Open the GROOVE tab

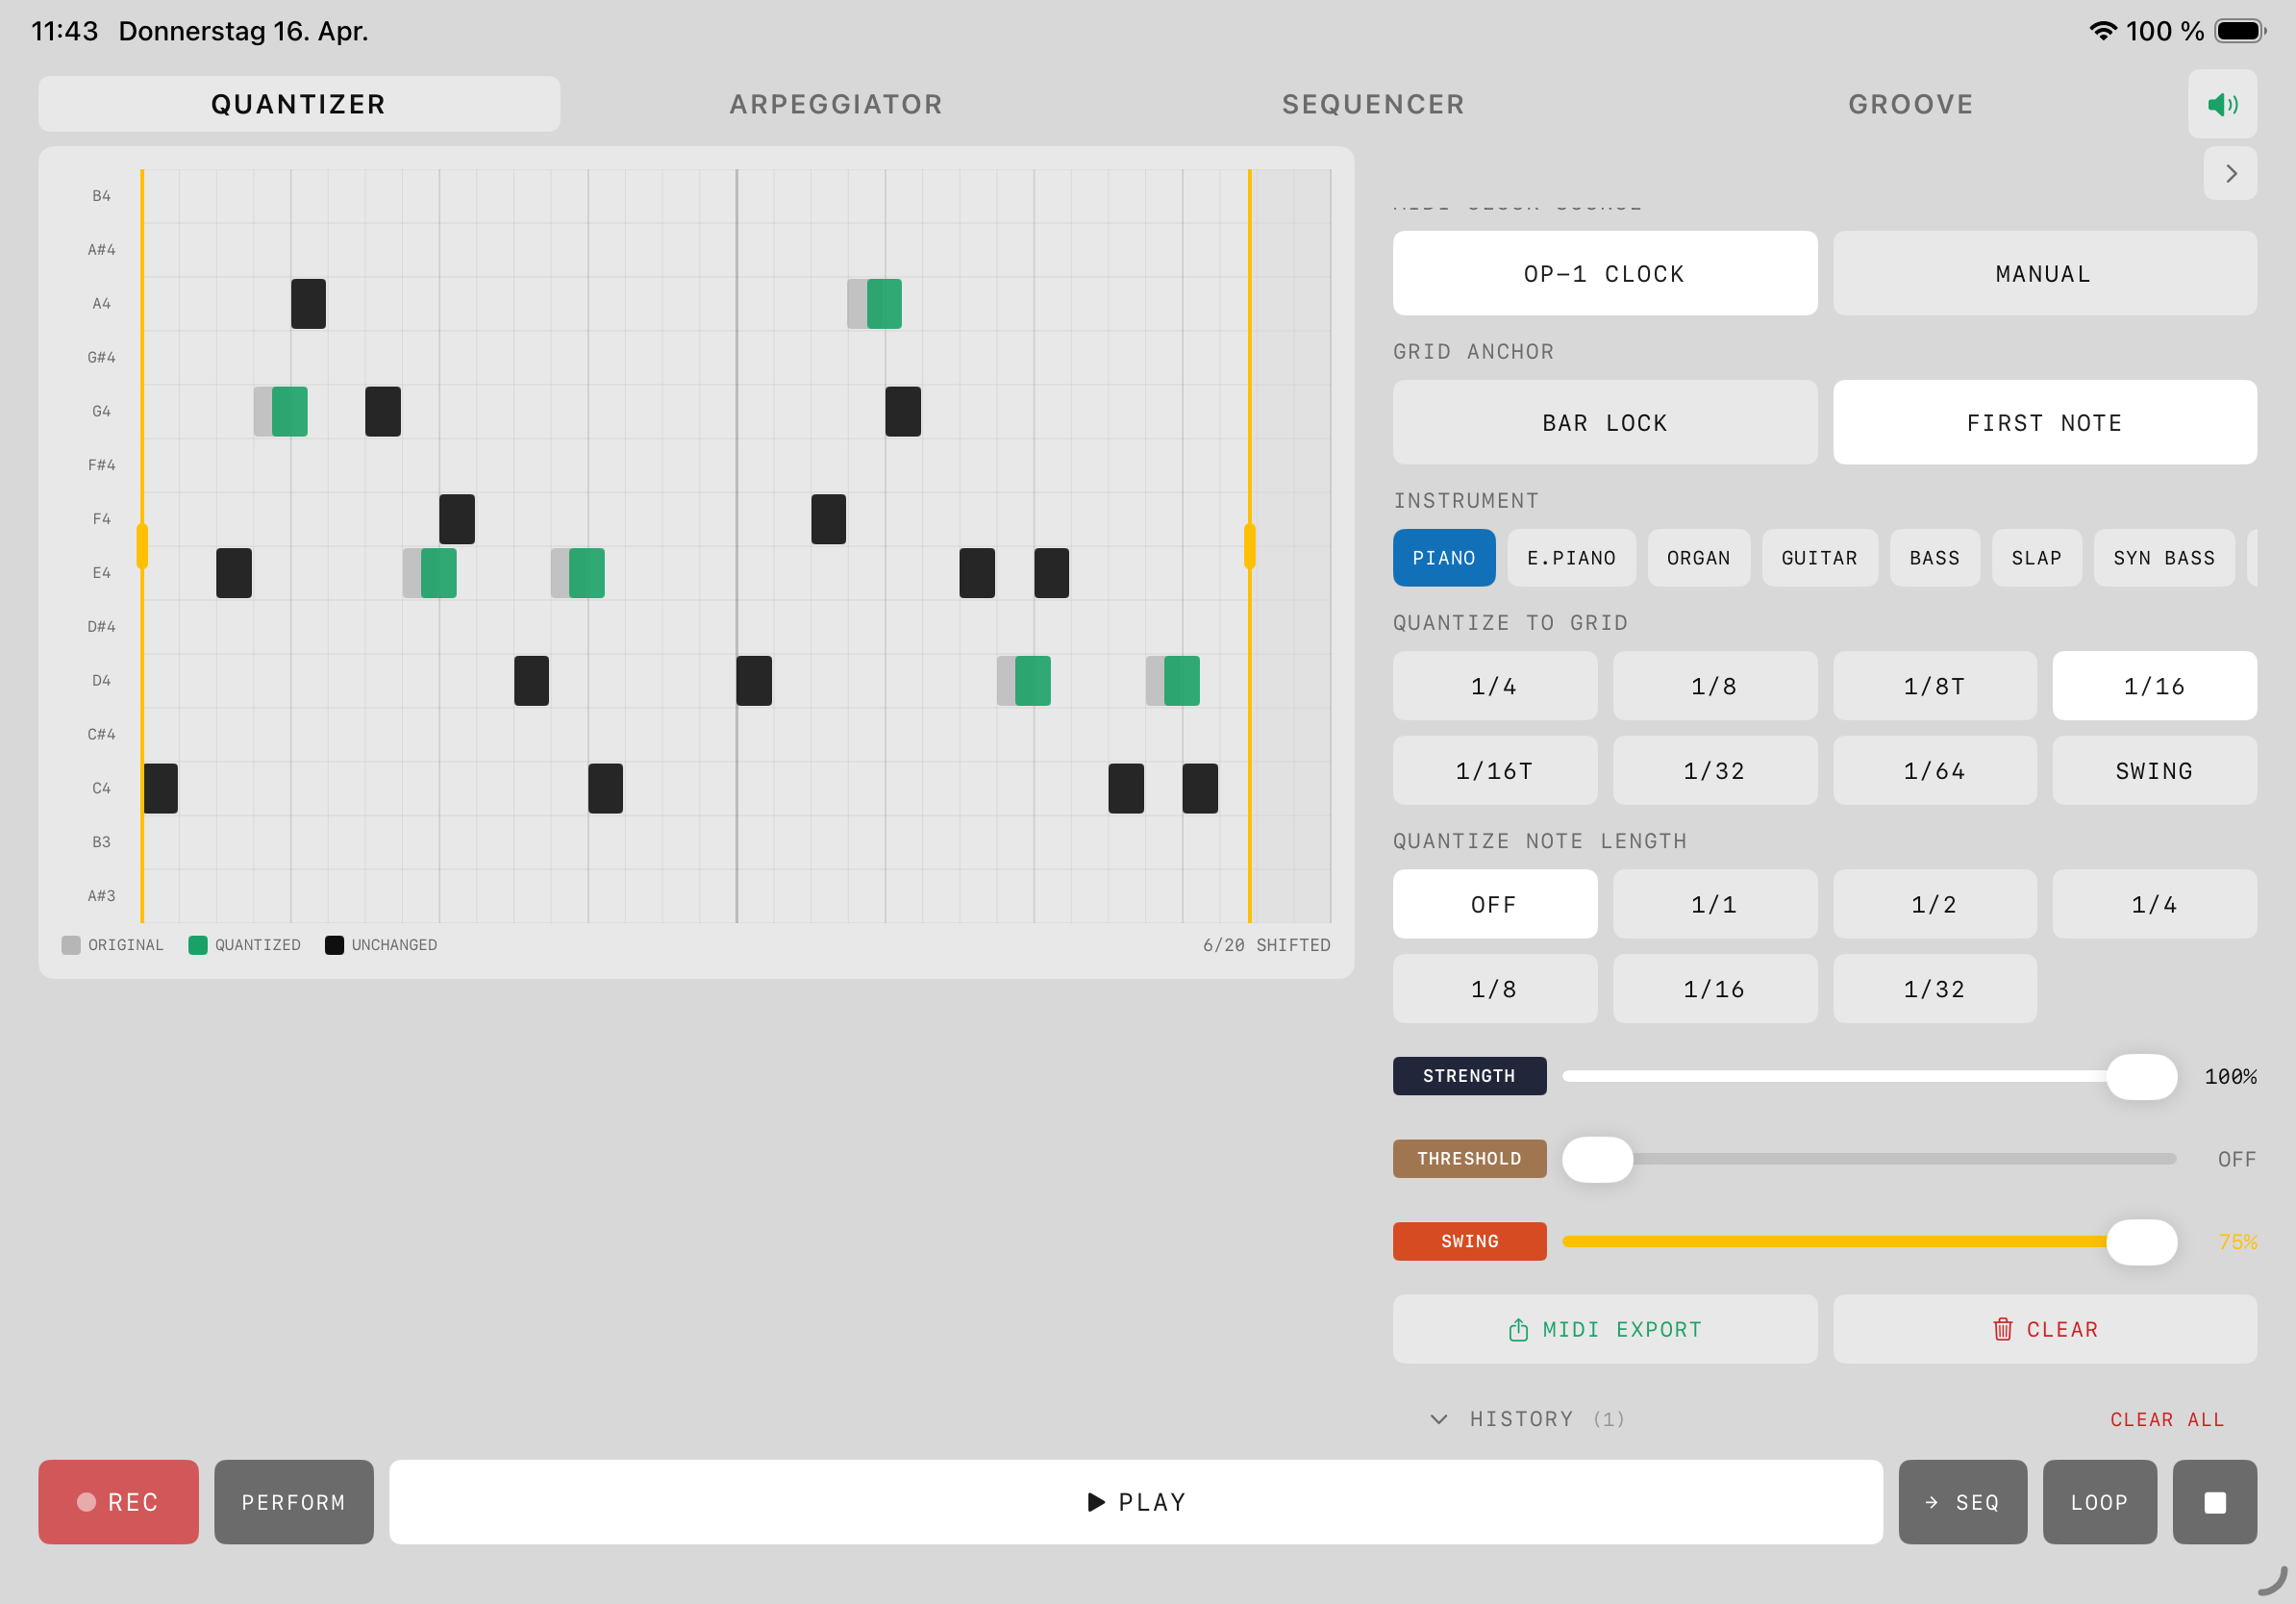tap(1911, 103)
